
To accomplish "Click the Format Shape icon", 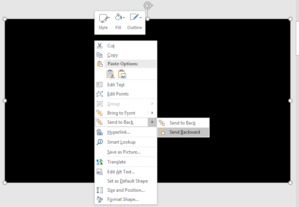I will [x=100, y=199].
